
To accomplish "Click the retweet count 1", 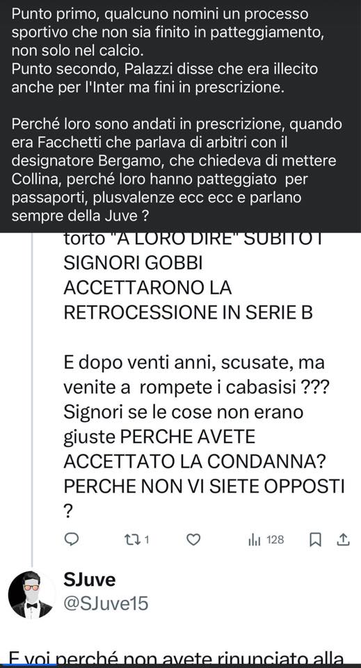I will 147,540.
